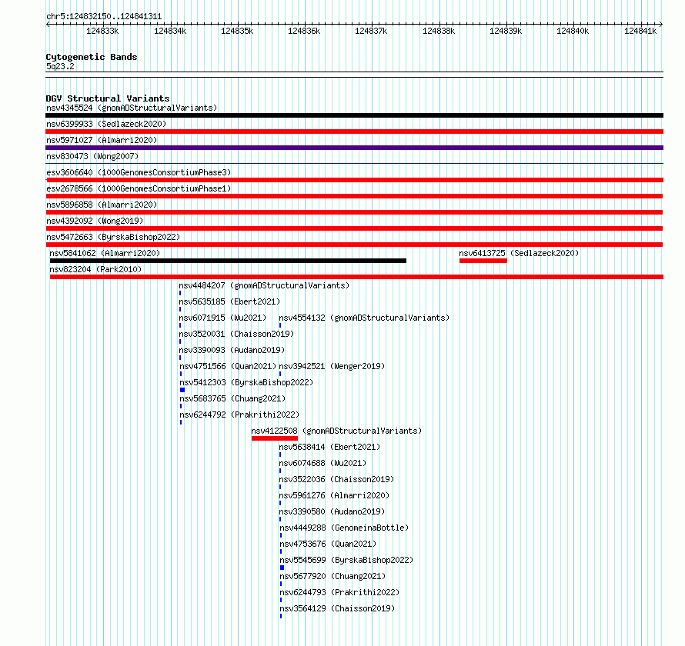Open nsv6244792 Prakrithi2022 label
Image resolution: width=685 pixels, height=646 pixels.
click(239, 415)
